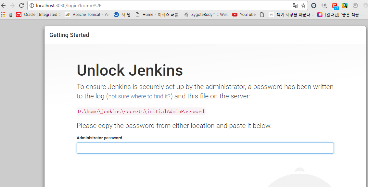Go back with the browser back arrow
368x187 pixels.
coord(3,6)
